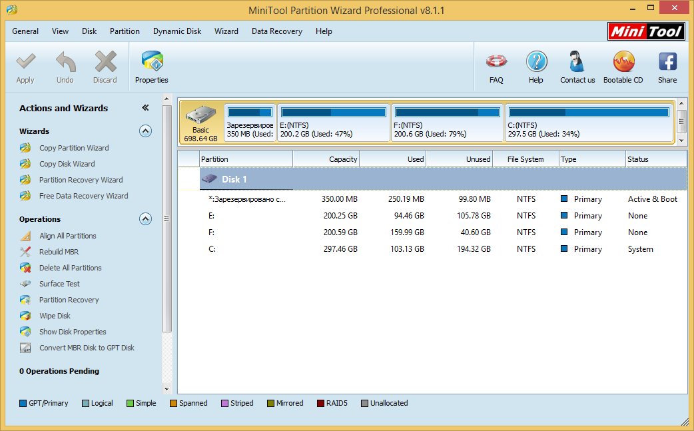This screenshot has width=694, height=431.
Task: Click the Discard X icon
Action: [x=105, y=61]
